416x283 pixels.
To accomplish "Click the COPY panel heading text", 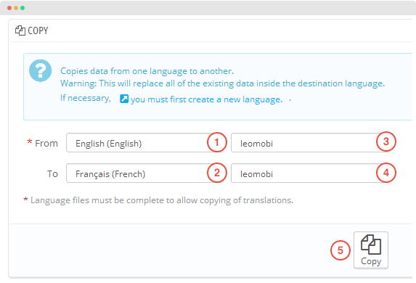I will point(38,30).
